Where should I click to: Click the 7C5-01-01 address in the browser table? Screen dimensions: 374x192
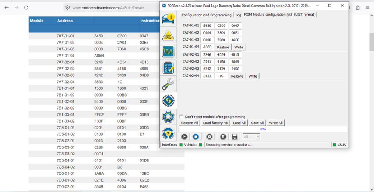(x=65, y=128)
